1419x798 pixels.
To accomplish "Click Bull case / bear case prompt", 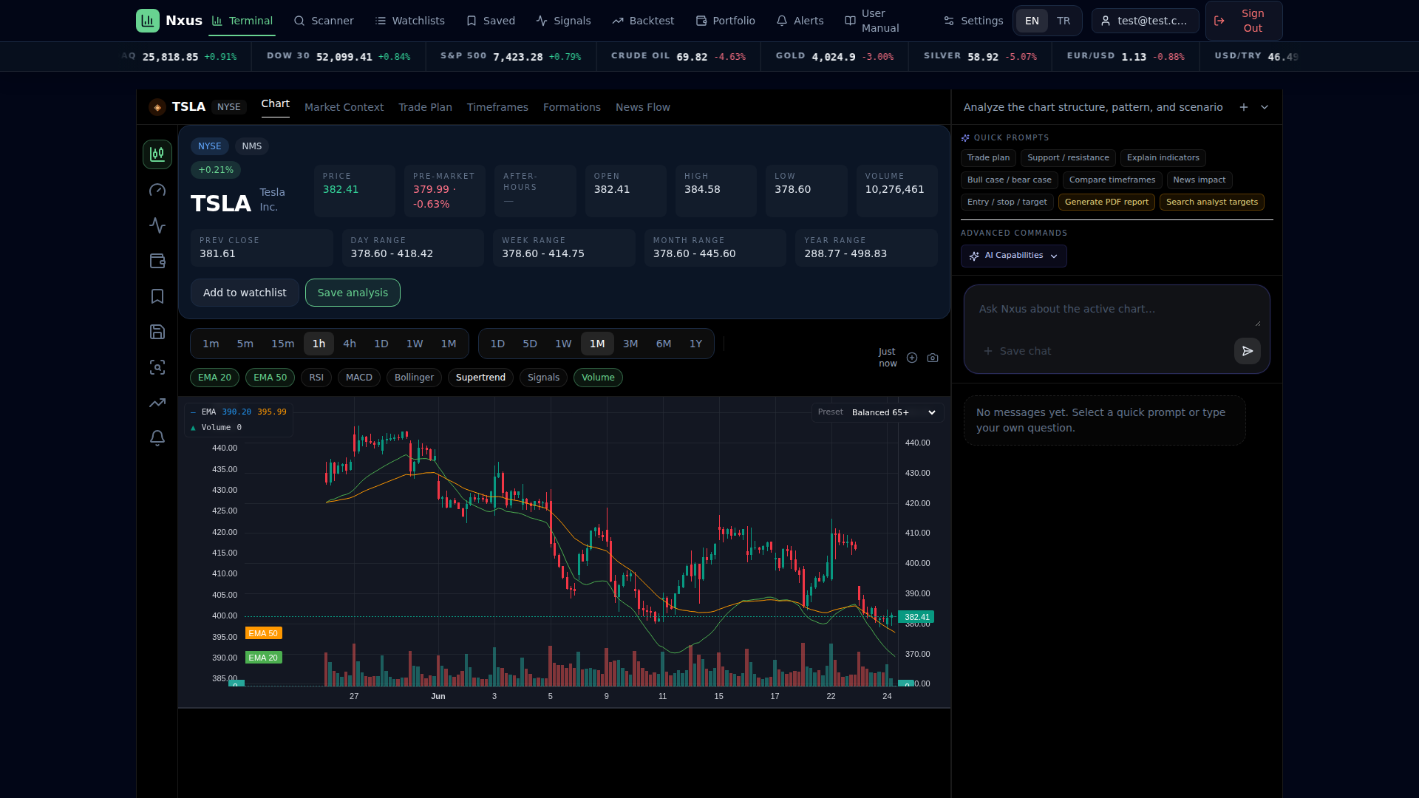I will point(1009,180).
